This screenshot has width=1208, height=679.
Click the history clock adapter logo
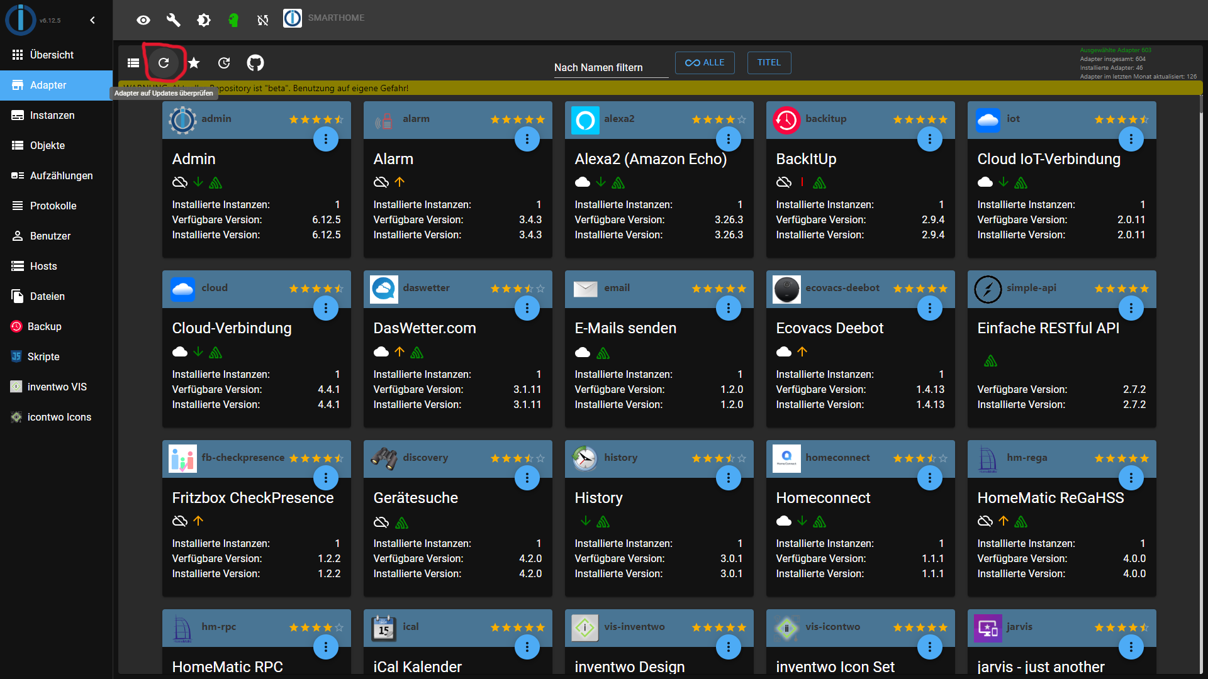point(585,459)
